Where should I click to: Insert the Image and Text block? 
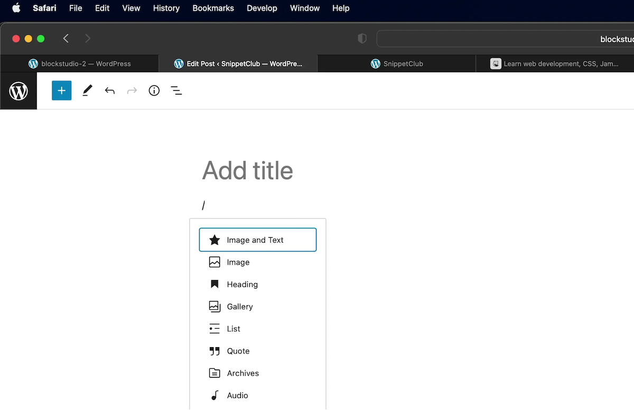click(257, 239)
